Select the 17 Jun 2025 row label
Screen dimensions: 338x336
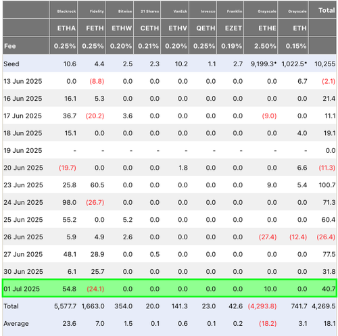[x=23, y=116]
